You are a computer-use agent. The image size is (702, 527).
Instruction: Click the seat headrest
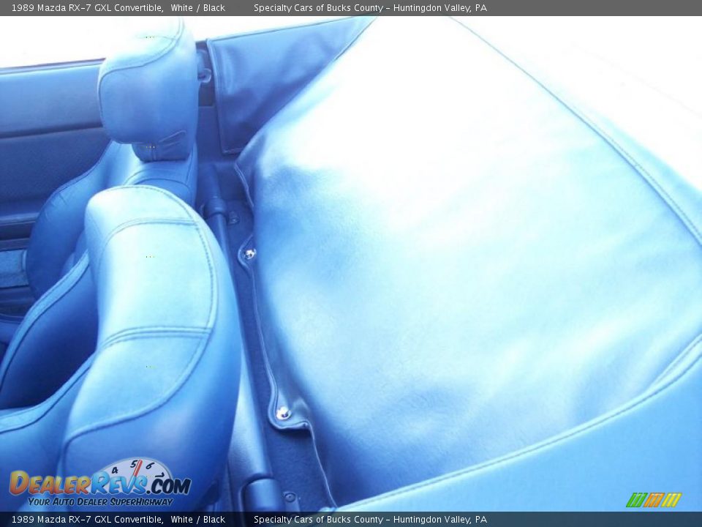[150, 89]
